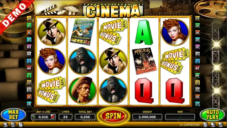
Task: Select payline 24 marker on the left
Action: click(29, 47)
